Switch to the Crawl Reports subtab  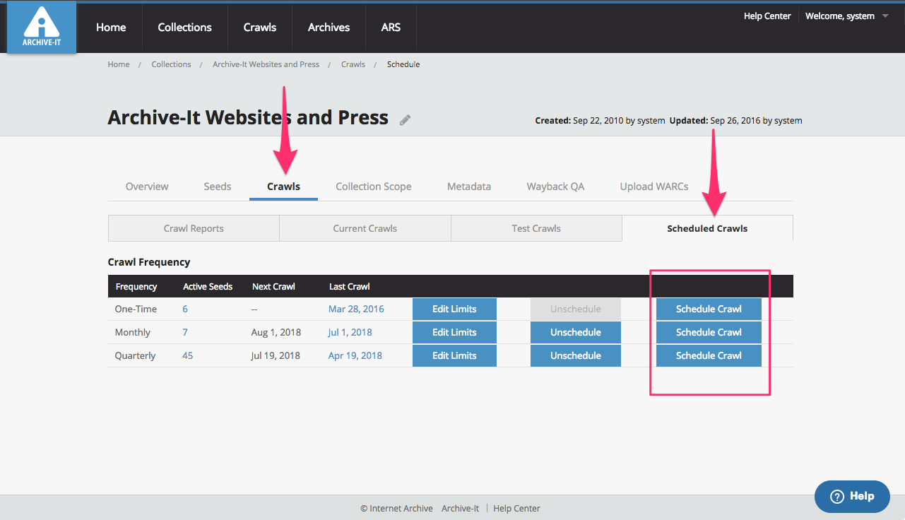tap(194, 228)
